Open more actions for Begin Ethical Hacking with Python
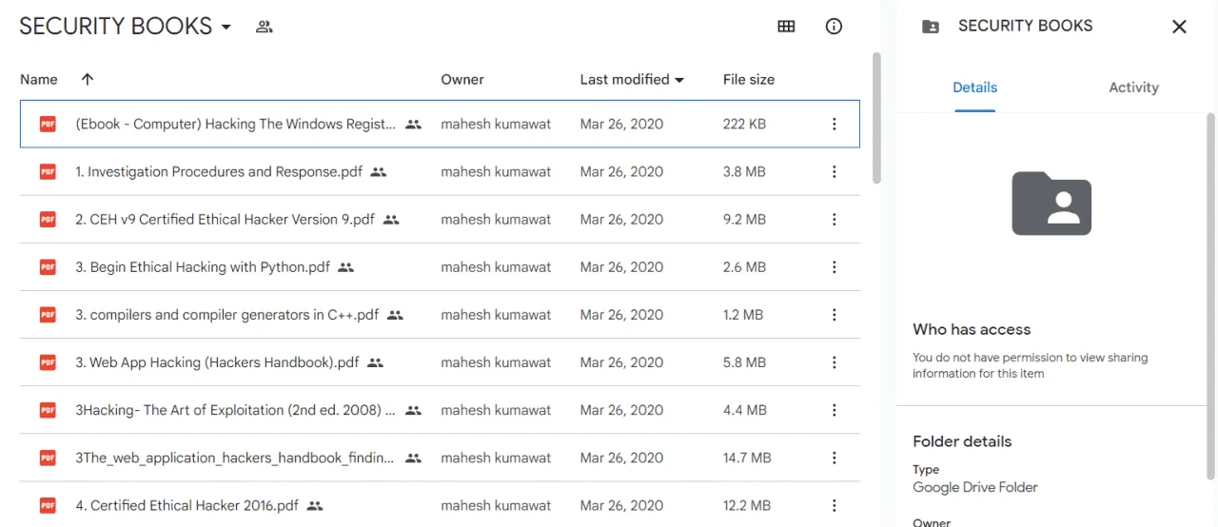Screen dimensions: 1218x527 (834, 267)
